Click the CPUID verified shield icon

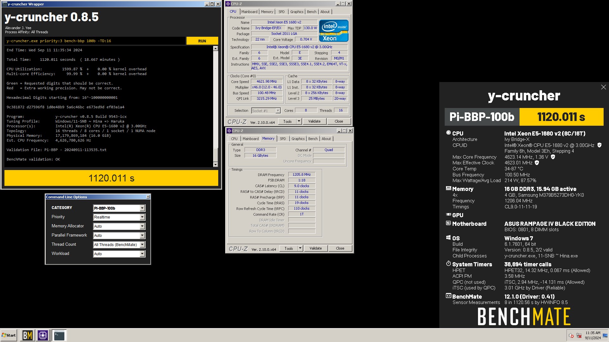coord(599,145)
